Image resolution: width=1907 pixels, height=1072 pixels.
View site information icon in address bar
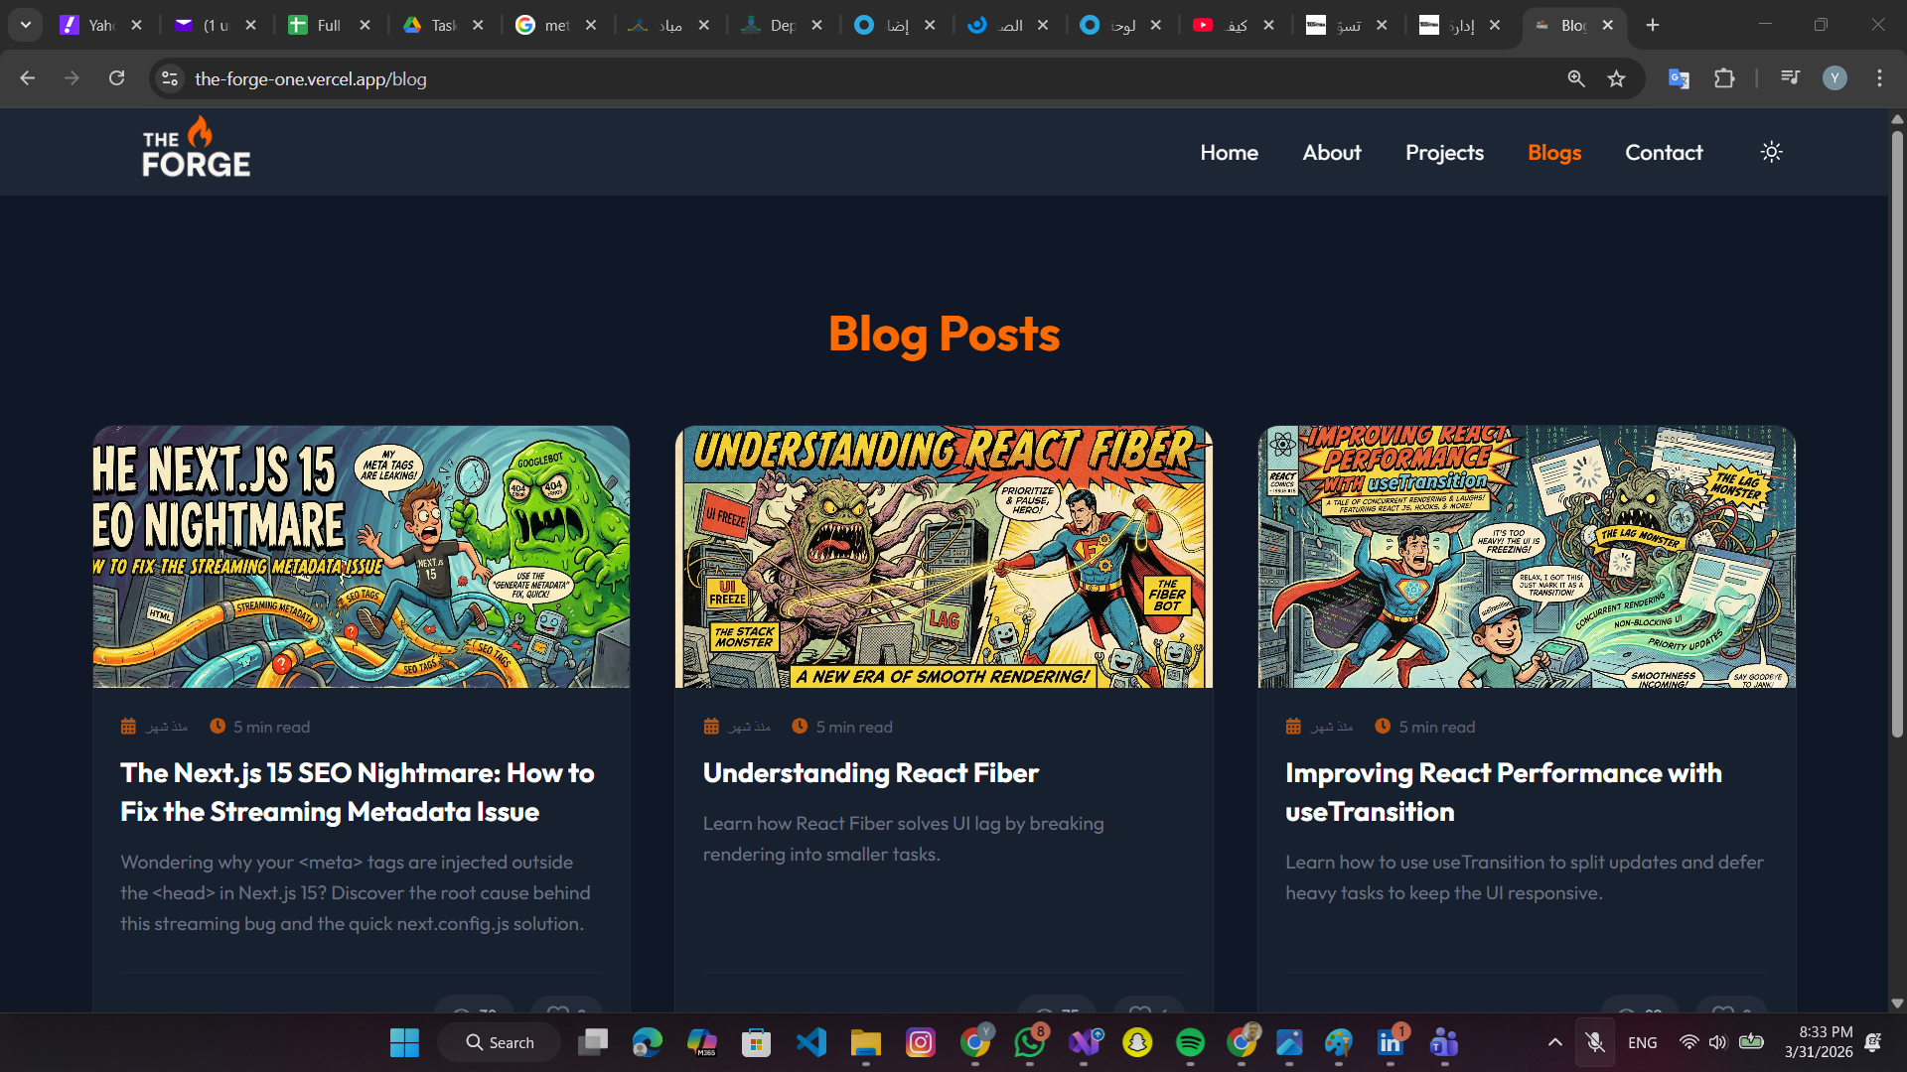pyautogui.click(x=170, y=79)
